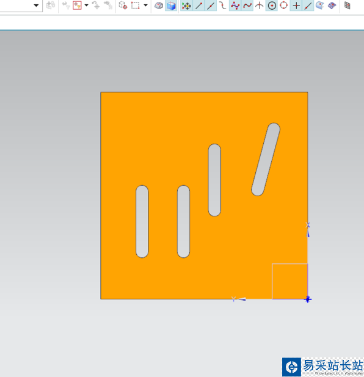Open the rectangle selection method dropdown arrow
This screenshot has height=377, width=364.
point(145,5)
